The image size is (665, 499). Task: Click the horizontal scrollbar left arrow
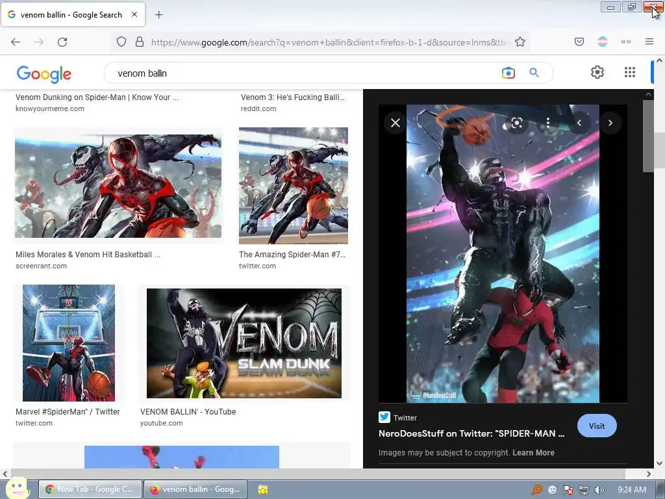pyautogui.click(x=5, y=474)
